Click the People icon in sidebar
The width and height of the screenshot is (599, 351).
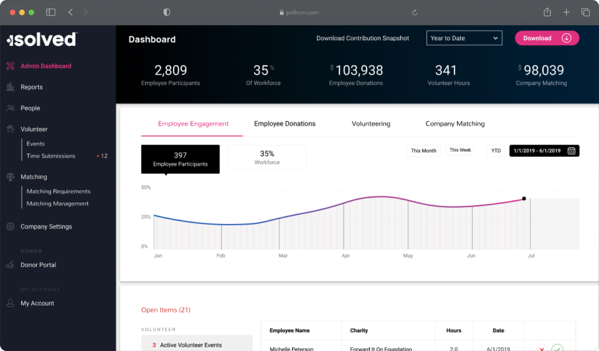point(10,108)
